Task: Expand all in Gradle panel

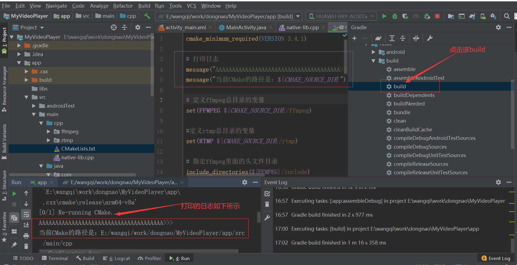Action: 392,38
